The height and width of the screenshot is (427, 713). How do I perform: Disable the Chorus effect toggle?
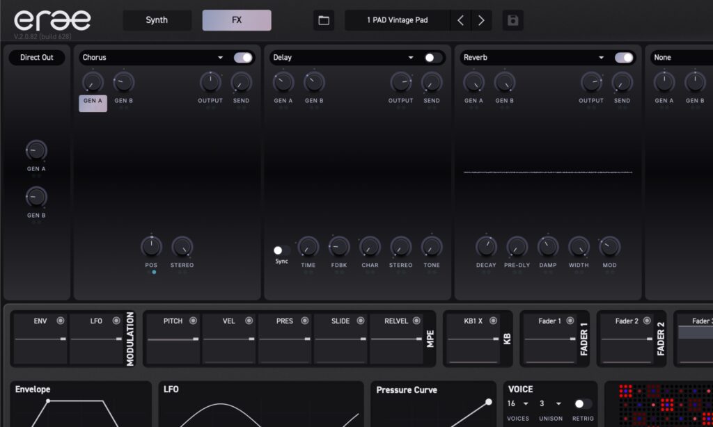243,58
